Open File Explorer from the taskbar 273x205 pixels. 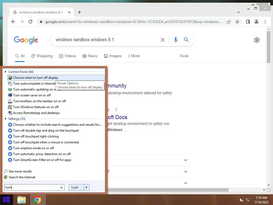(x=22, y=200)
